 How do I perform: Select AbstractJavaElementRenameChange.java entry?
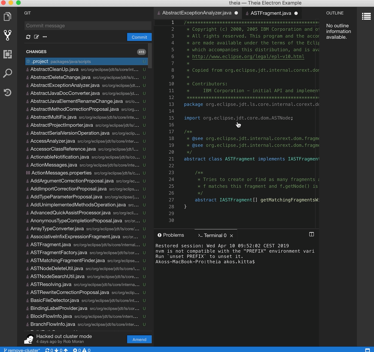click(x=86, y=101)
